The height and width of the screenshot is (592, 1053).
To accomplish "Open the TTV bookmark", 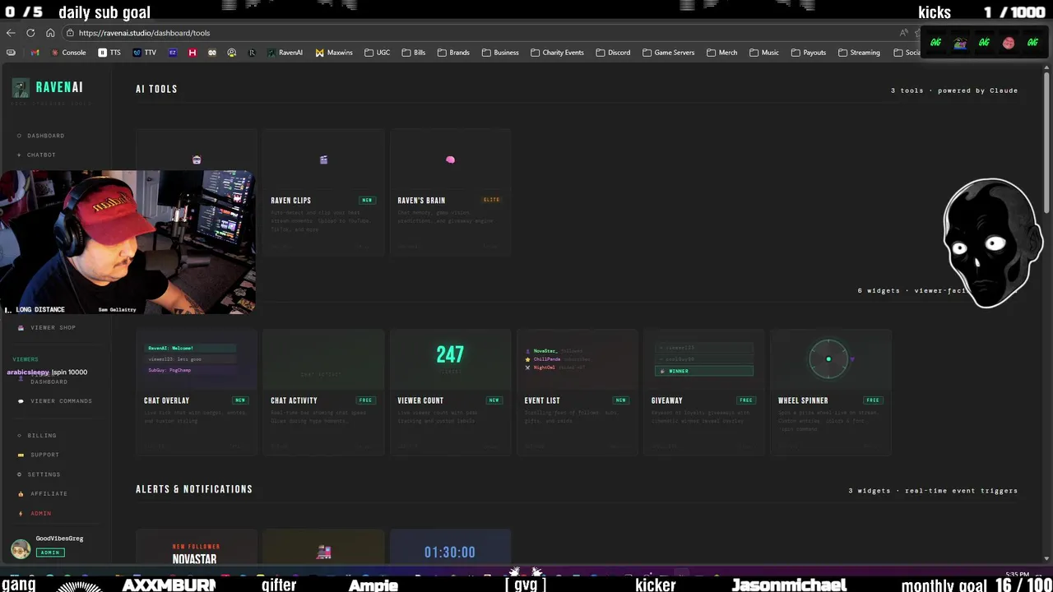I will [145, 53].
